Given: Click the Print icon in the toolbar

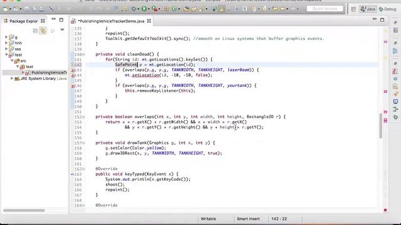Looking at the screenshot, I should click(42, 9).
